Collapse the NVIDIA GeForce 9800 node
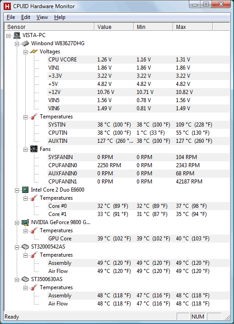This screenshot has width=234, height=324. coord(17,223)
